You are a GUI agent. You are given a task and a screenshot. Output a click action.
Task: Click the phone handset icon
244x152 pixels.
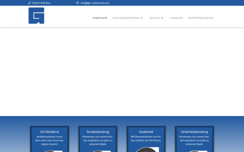29,3
